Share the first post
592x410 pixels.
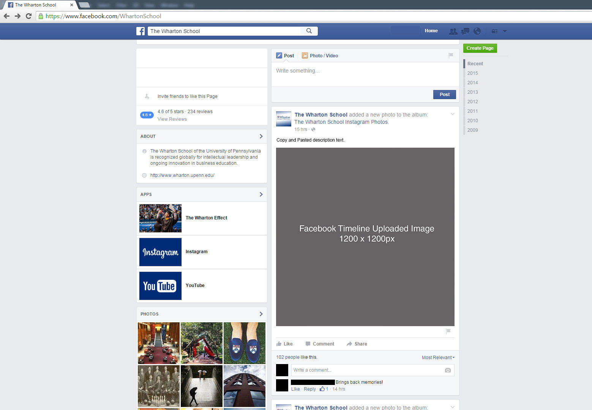pyautogui.click(x=357, y=344)
